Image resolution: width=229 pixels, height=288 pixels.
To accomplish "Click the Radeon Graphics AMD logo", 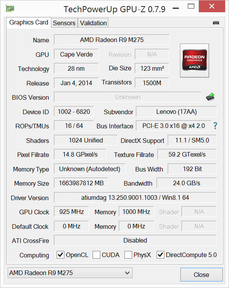I will coord(195,60).
